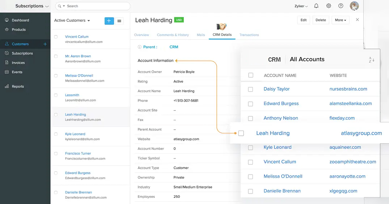Open the customer list hamburger menu icon
Screen dimensions: 389x204
click(x=119, y=21)
